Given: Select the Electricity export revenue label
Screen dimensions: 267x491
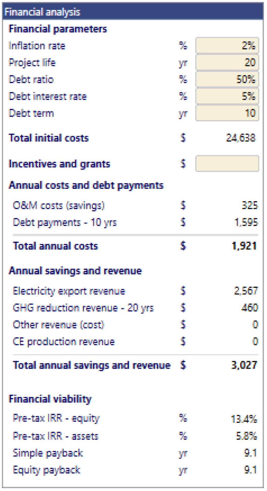Looking at the screenshot, I should pyautogui.click(x=69, y=291).
